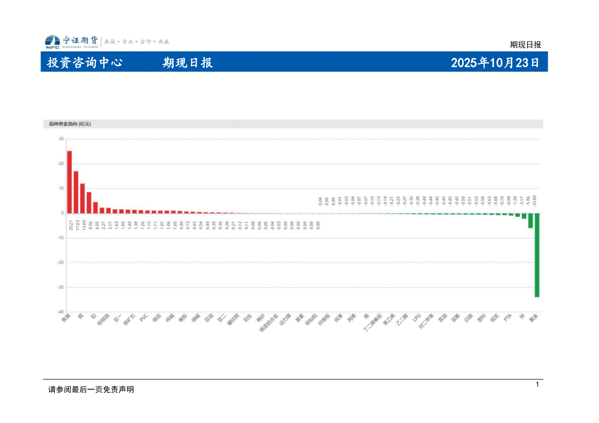Click the green bar valued -5.96
Screen dimensions: 599x423
tap(530, 220)
